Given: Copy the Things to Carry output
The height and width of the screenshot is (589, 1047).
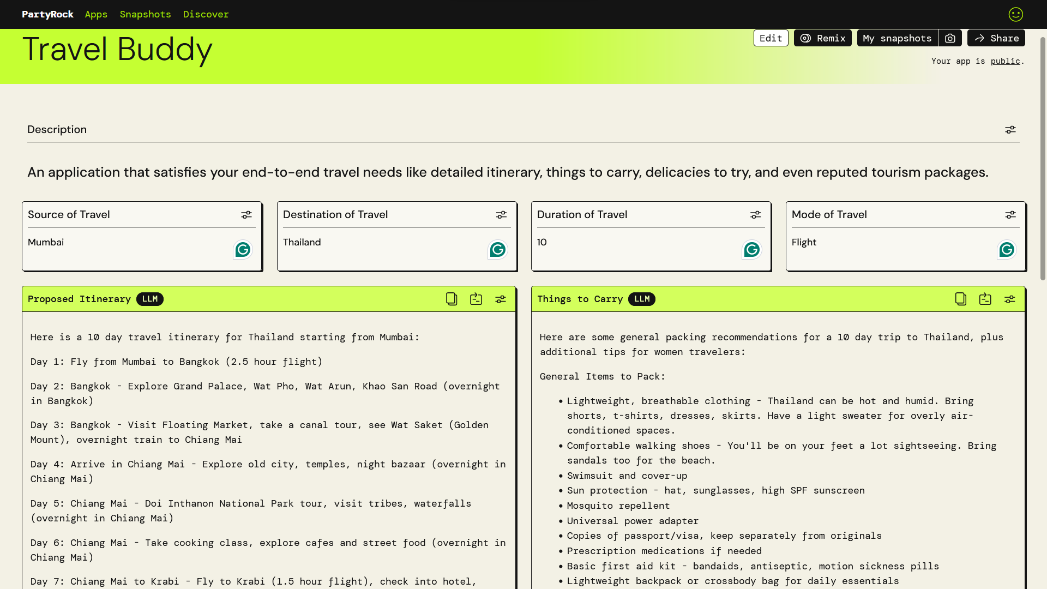Looking at the screenshot, I should pos(961,299).
